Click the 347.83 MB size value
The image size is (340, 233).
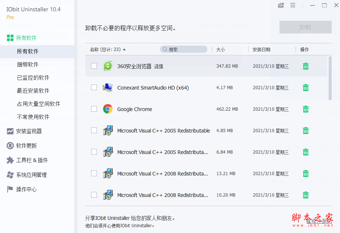click(x=227, y=66)
